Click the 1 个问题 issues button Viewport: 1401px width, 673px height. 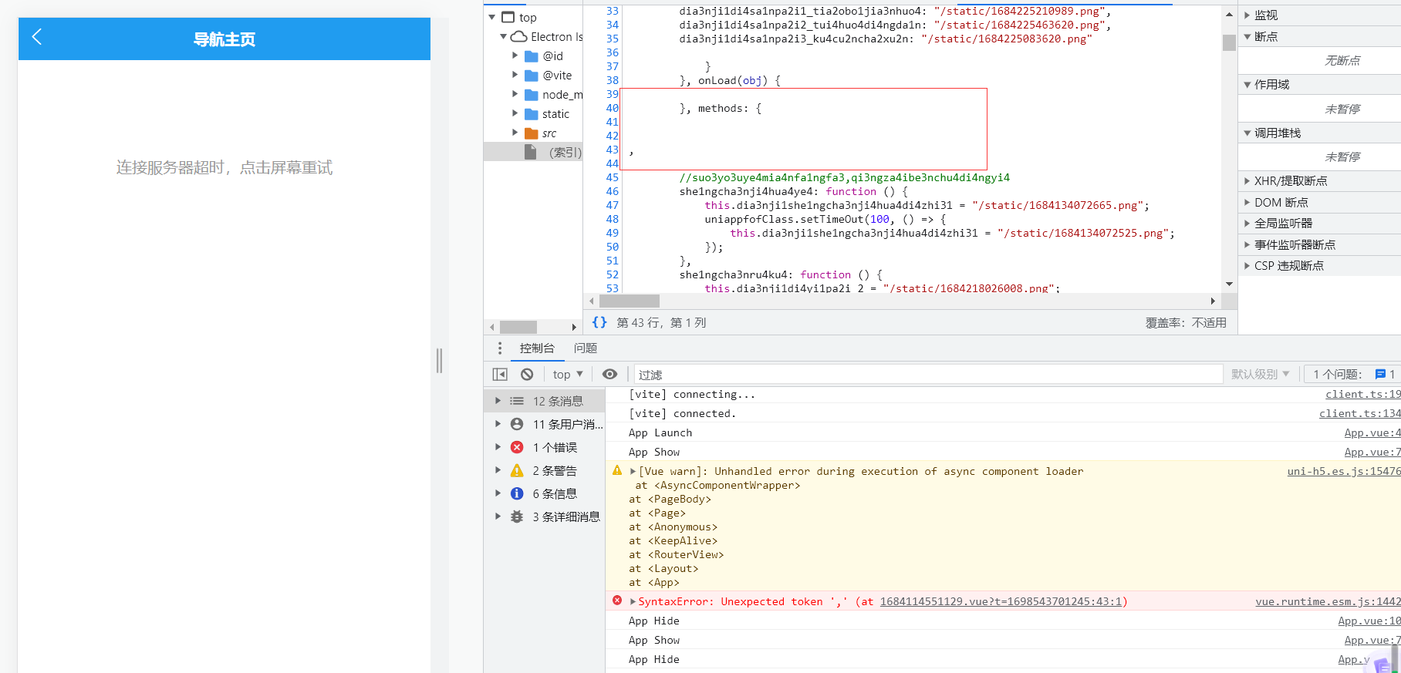point(1353,374)
